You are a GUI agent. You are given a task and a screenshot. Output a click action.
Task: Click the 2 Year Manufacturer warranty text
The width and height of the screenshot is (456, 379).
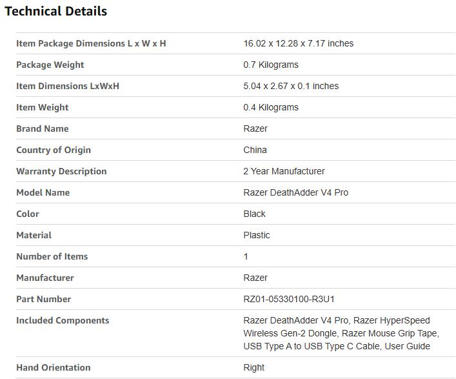(284, 171)
